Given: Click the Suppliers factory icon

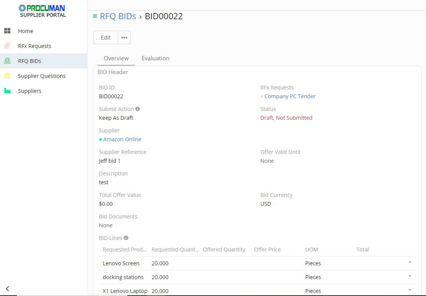Looking at the screenshot, I should [7, 91].
